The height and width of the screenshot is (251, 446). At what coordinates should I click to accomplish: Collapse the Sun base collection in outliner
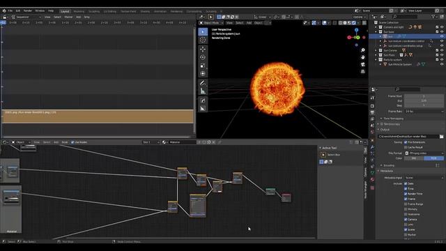[376, 32]
